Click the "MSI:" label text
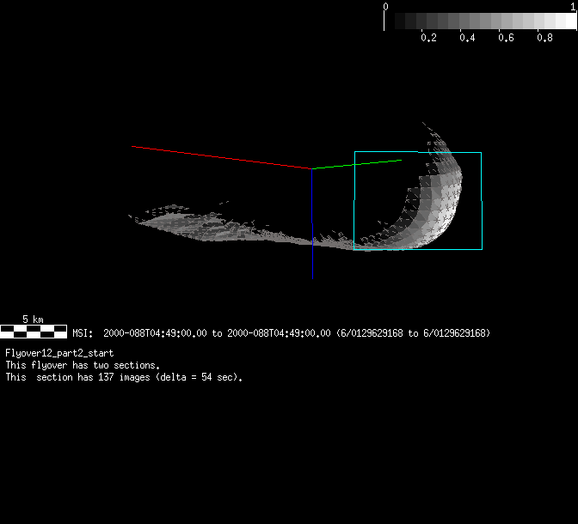 click(x=83, y=333)
